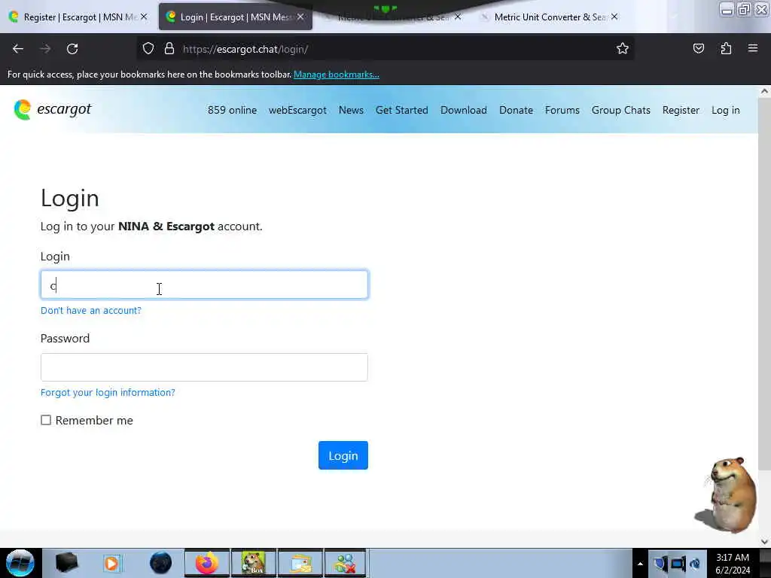Open the dark globe taskbar icon
This screenshot has height=578, width=771.
point(160,563)
